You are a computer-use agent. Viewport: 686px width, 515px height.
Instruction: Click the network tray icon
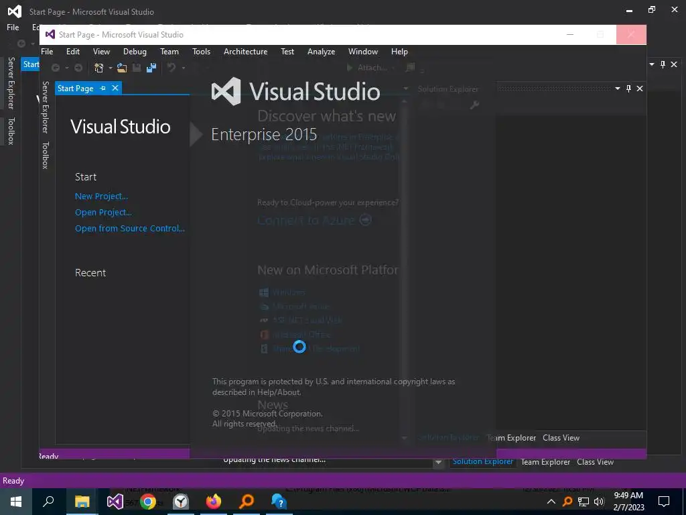[584, 502]
